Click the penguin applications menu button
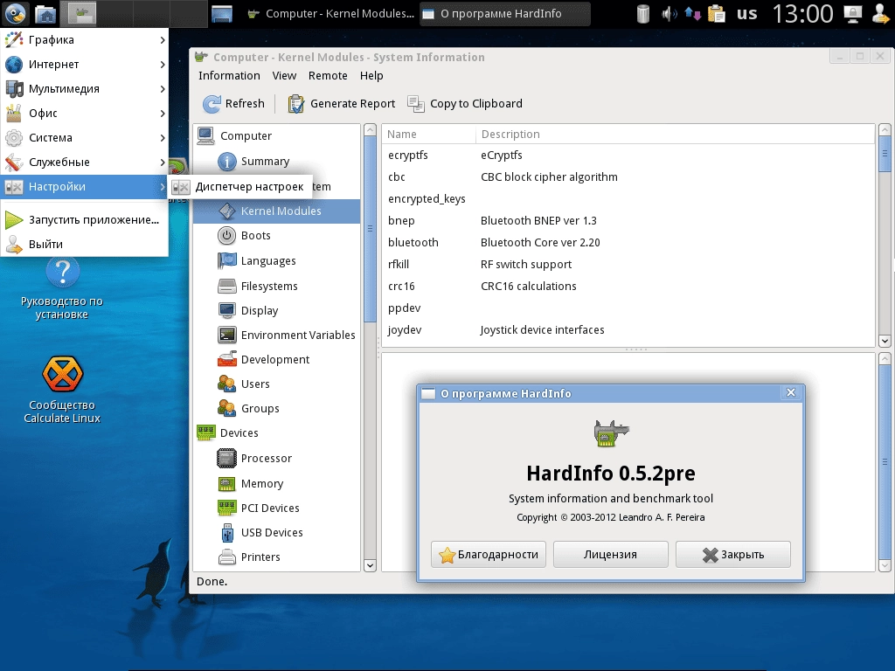Image resolution: width=895 pixels, height=671 pixels. 15,13
